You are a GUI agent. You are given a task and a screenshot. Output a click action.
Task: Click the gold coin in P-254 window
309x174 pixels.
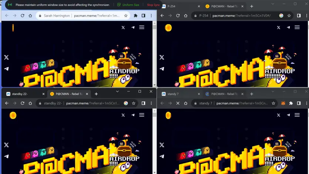(168, 28)
